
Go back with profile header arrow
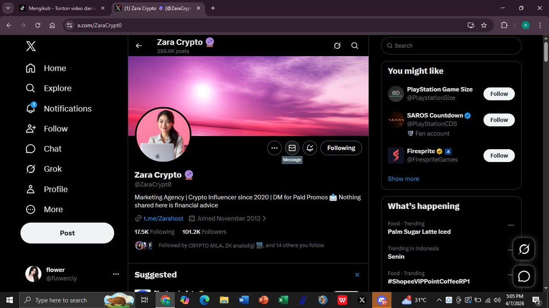(x=139, y=46)
